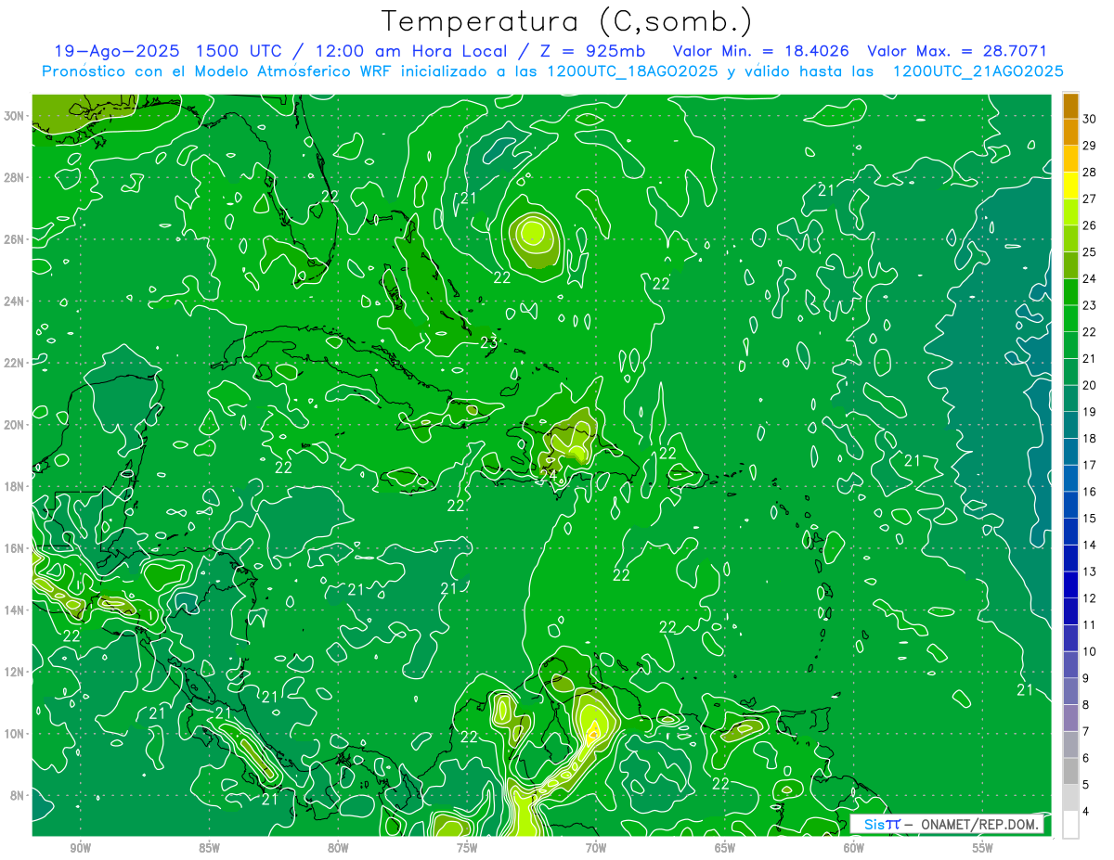Click the "Valor Min. = 18.4026" value
This screenshot has width=1114, height=860.
[x=761, y=51]
